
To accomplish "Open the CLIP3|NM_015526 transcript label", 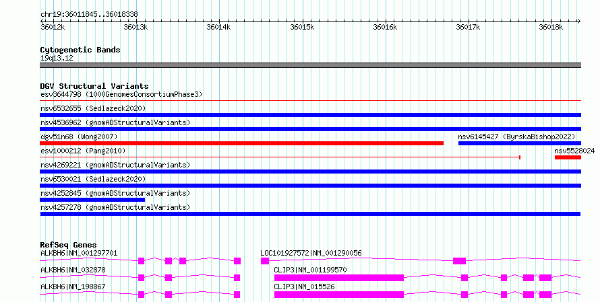I will 304,287.
